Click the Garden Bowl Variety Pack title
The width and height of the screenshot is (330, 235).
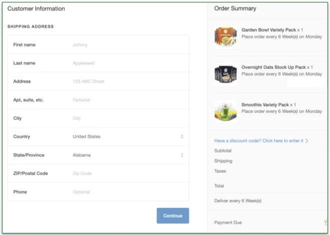pos(269,30)
